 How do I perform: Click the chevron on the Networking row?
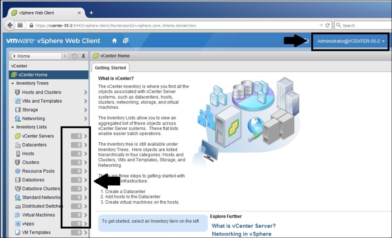(85, 119)
